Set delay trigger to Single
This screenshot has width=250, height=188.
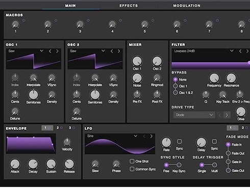coord(202,165)
